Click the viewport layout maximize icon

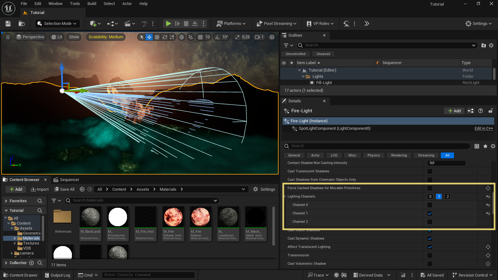[x=272, y=37]
